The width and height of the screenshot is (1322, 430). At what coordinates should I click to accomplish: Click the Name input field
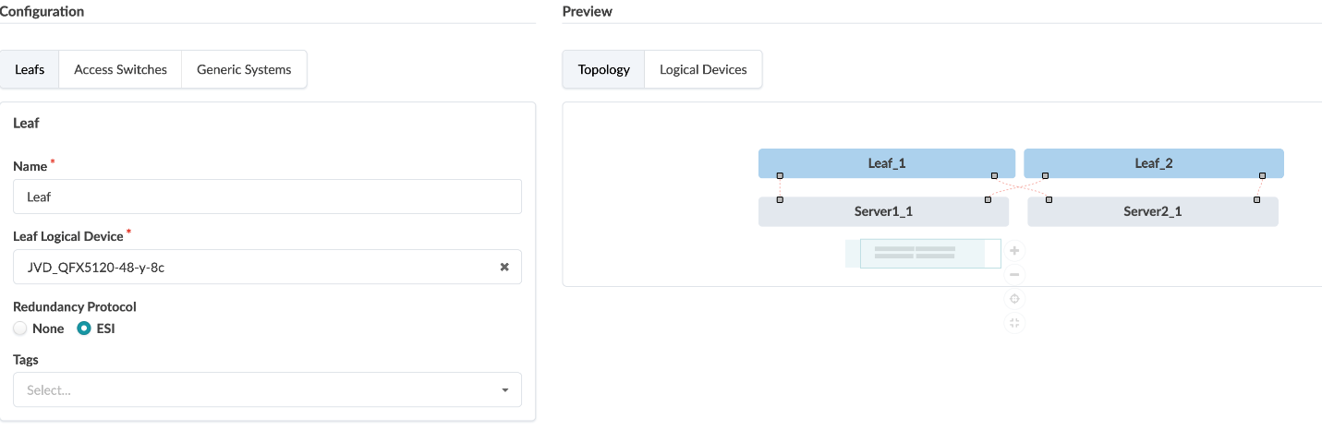pos(267,197)
